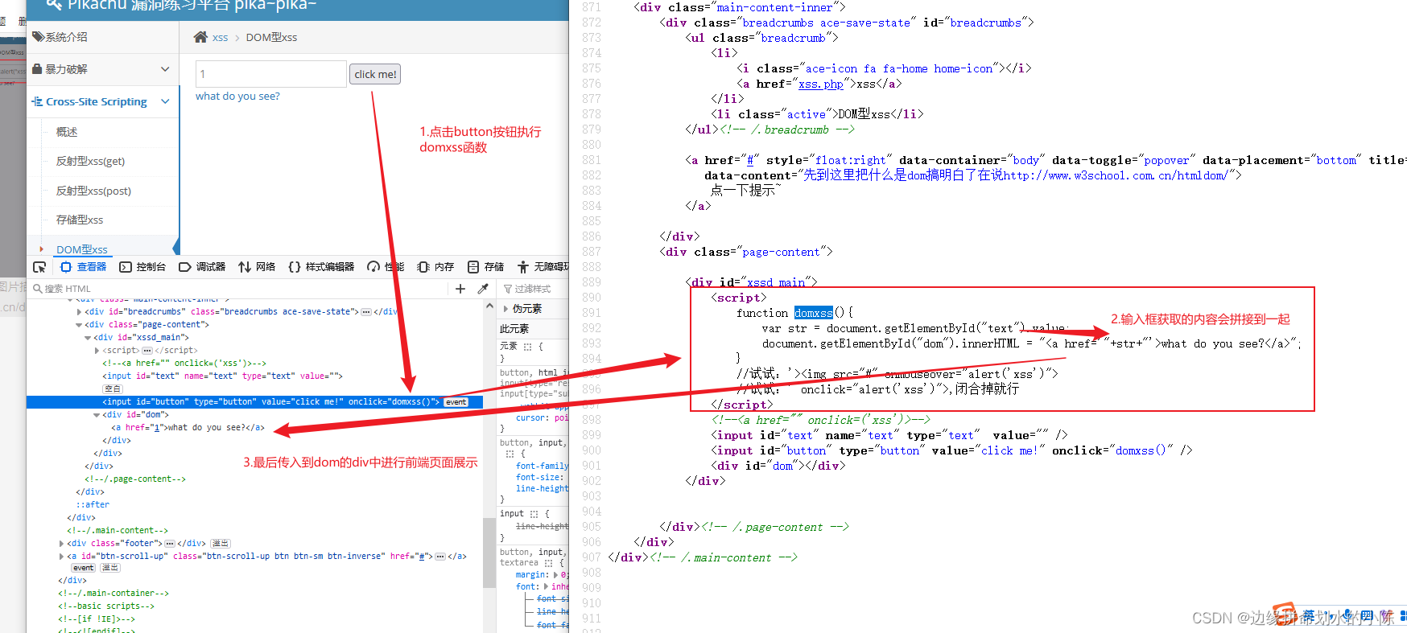Click the lock icon beside 暴力破解

[x=37, y=69]
